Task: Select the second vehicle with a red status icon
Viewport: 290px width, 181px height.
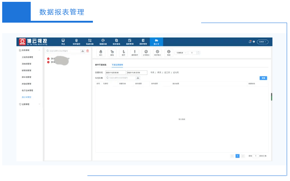Action: pos(58,62)
